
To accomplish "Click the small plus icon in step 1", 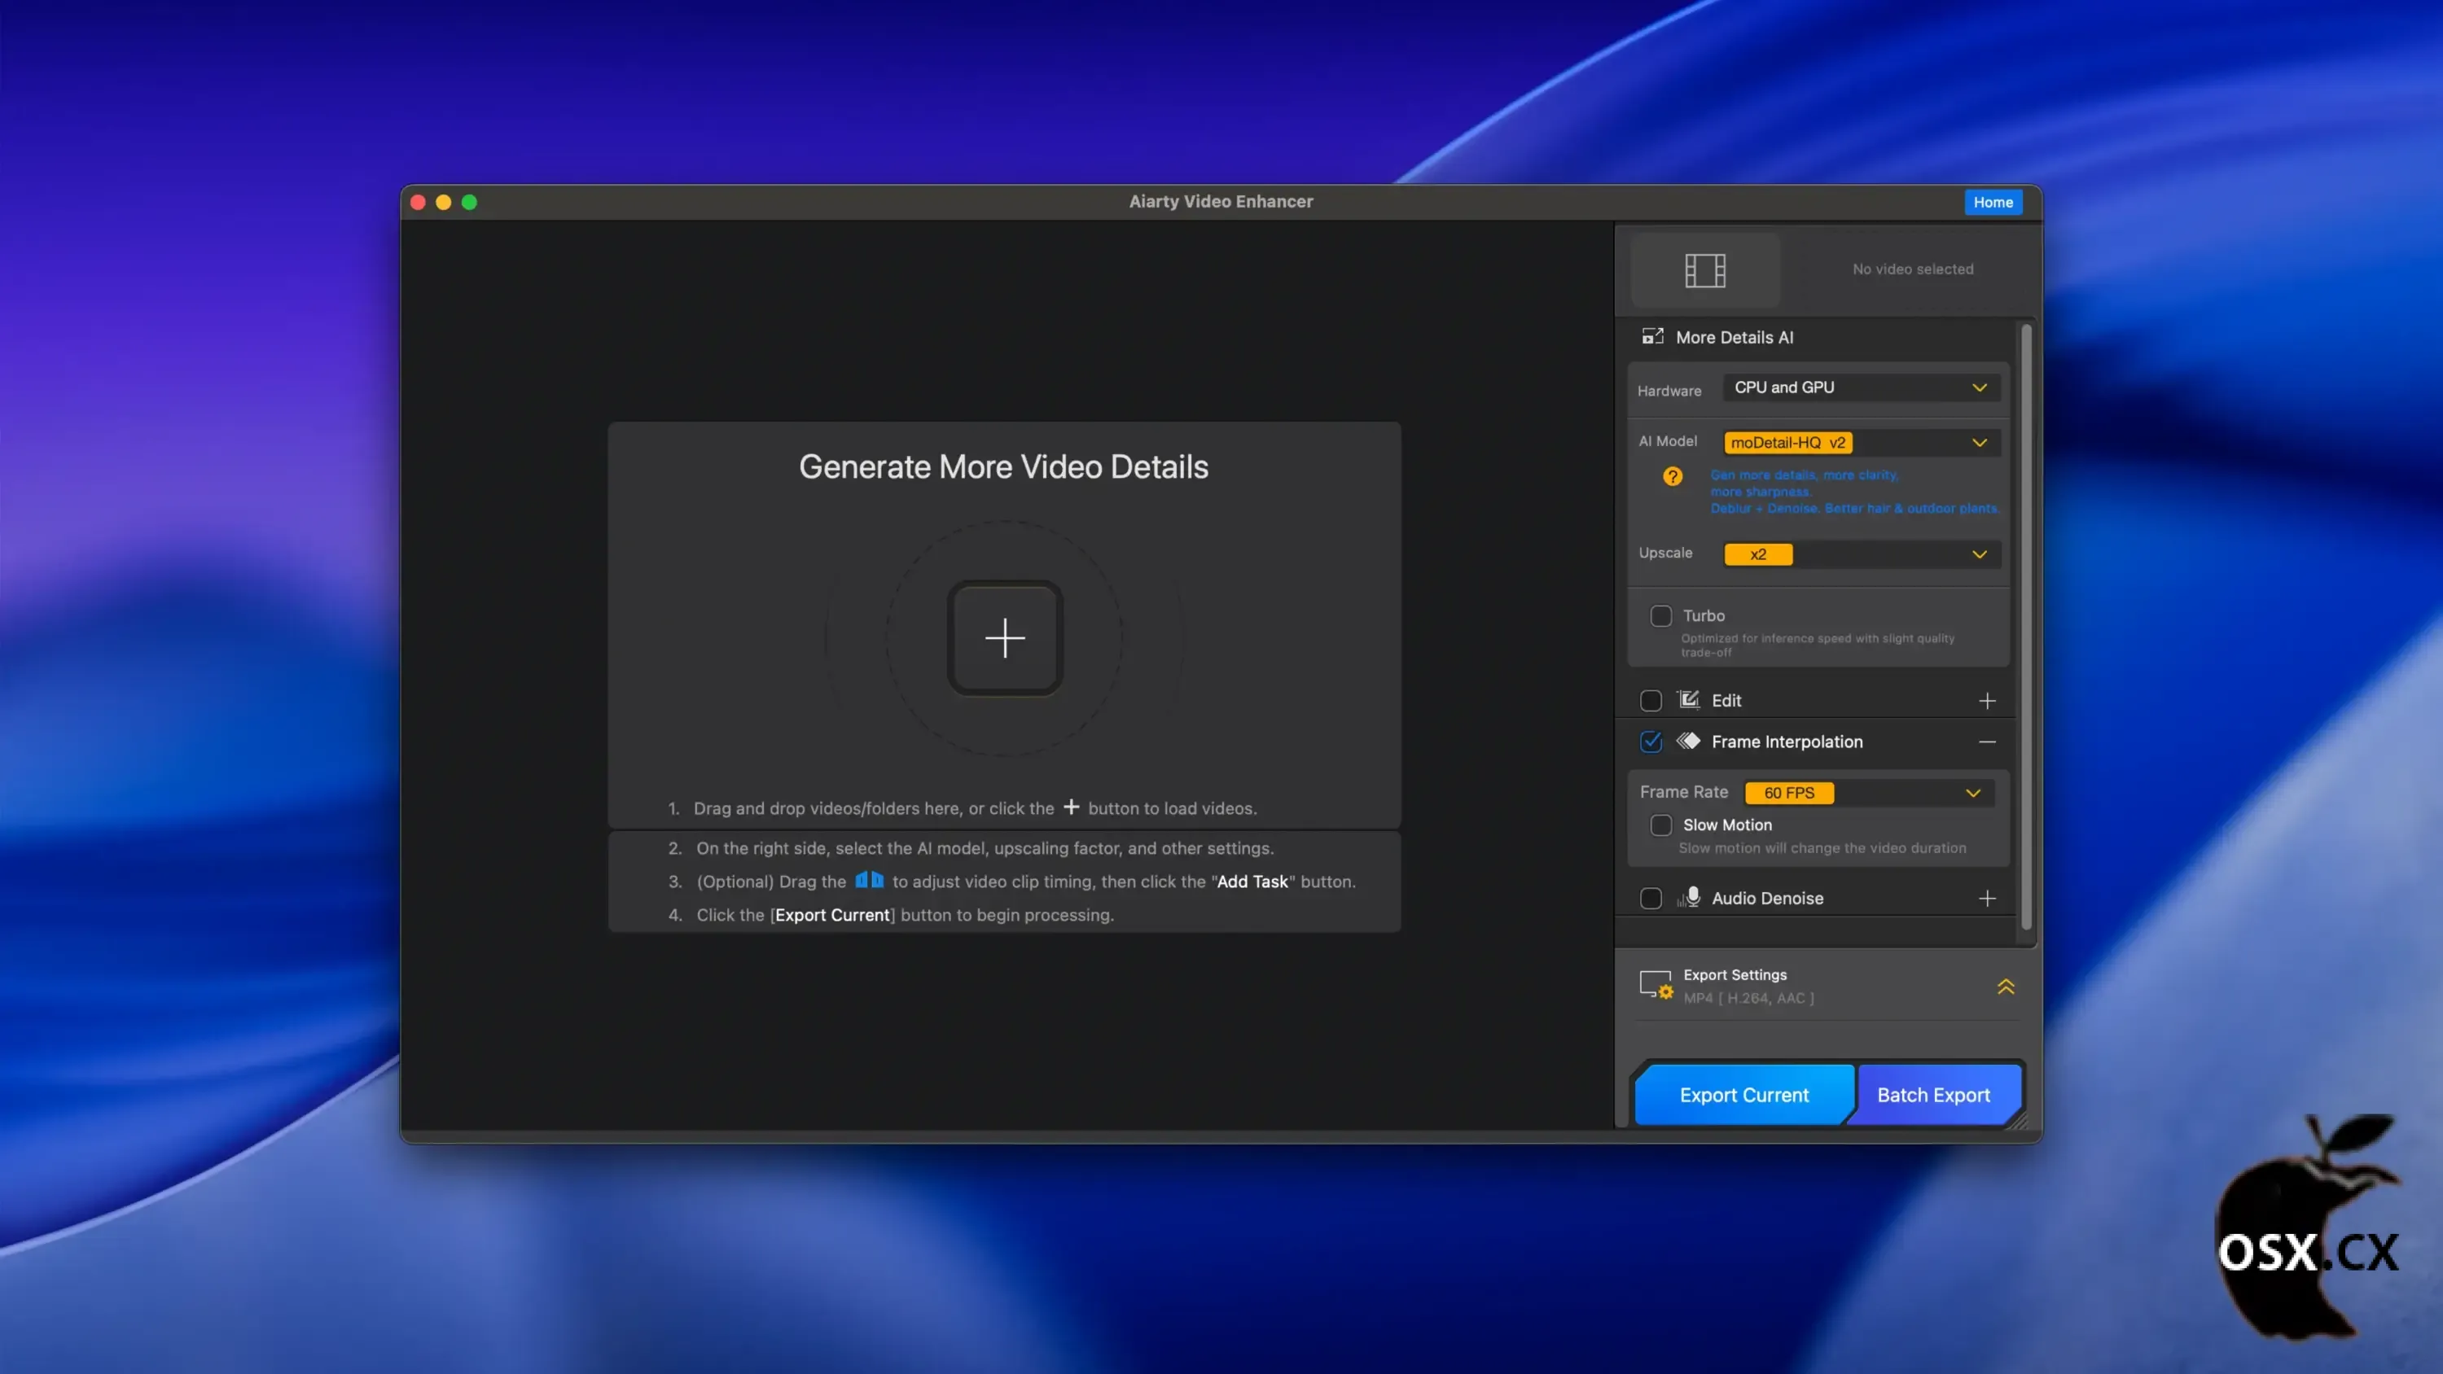I will [1071, 807].
